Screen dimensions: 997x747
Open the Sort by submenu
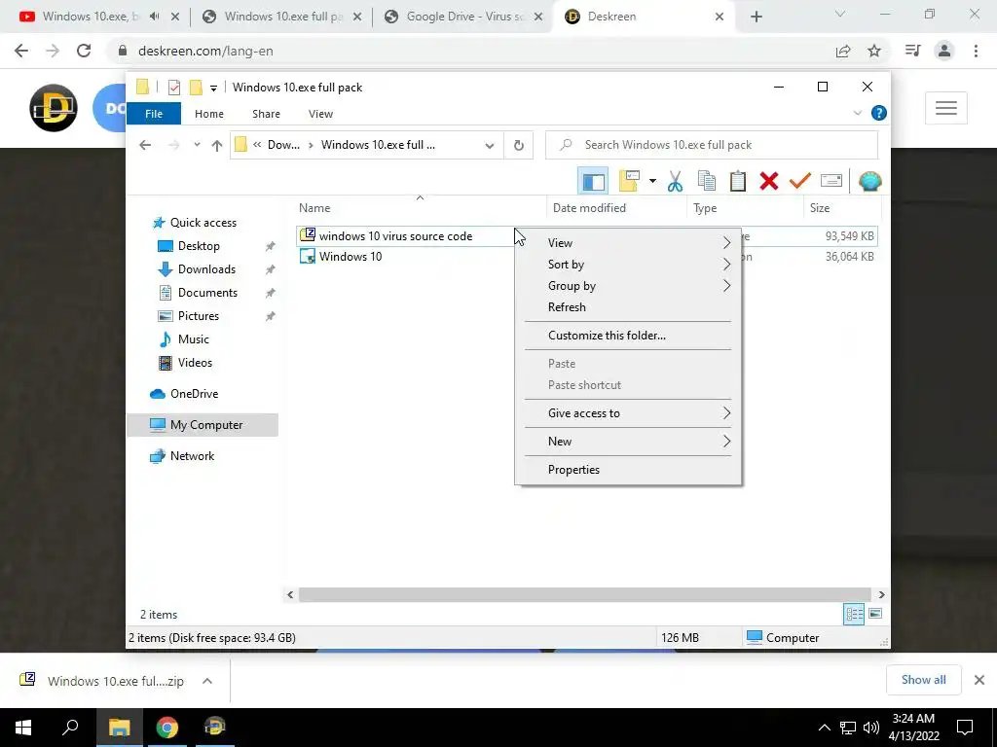pos(628,265)
